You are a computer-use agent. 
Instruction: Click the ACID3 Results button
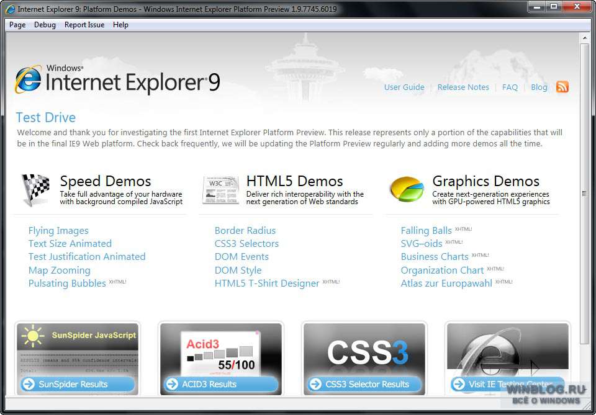click(221, 384)
